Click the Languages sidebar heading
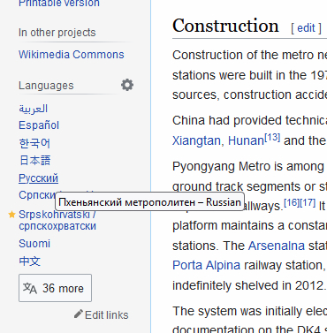327x333 pixels. pos(46,86)
